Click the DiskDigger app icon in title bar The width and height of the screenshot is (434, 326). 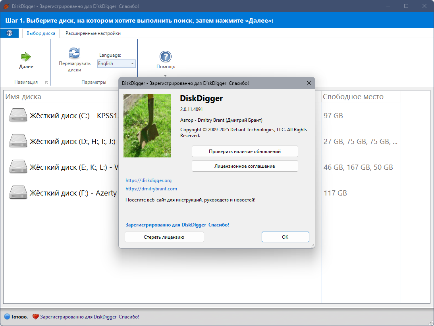tap(6, 6)
